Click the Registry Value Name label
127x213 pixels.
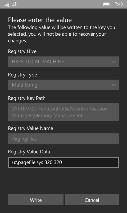(30, 128)
